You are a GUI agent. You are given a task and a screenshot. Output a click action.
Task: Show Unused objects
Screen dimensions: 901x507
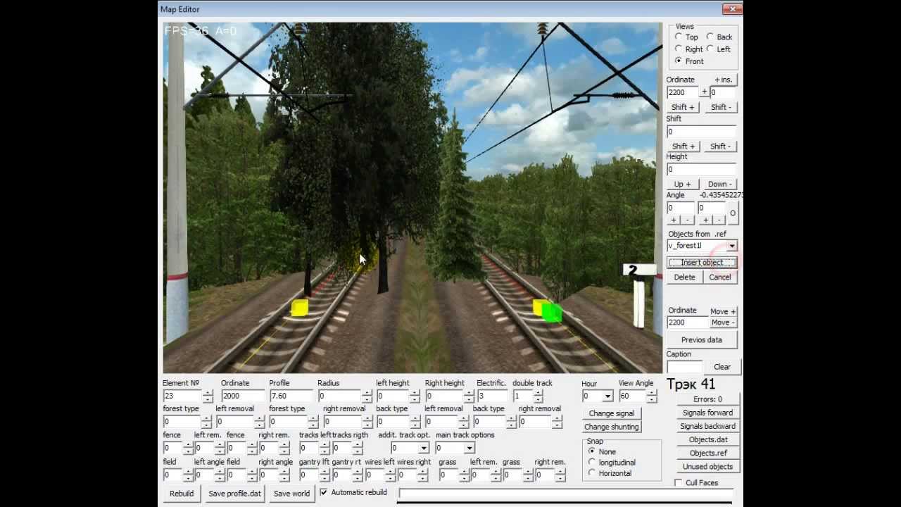click(x=708, y=466)
